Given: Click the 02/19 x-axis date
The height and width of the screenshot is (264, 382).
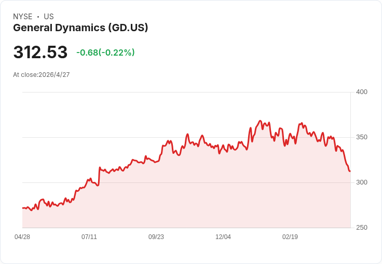Looking at the screenshot, I should (x=290, y=237).
